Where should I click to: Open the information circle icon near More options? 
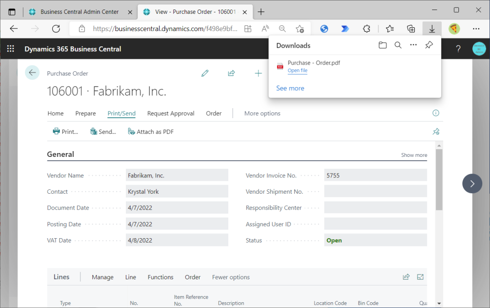click(435, 113)
